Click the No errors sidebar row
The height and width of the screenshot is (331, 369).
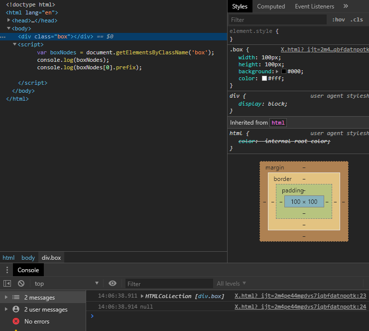tap(43, 321)
